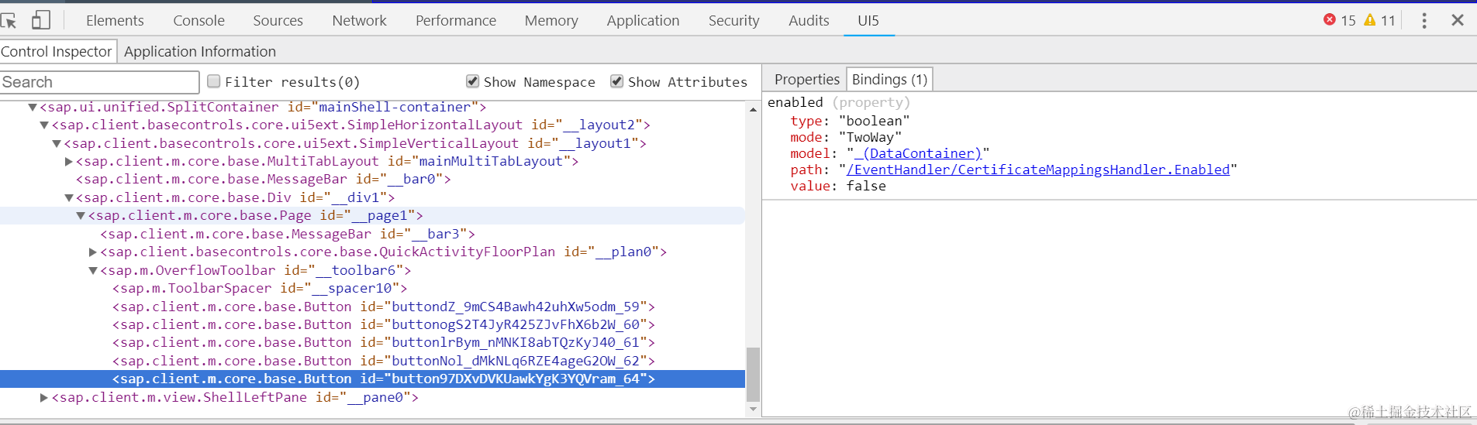Open the DevTools three-dot menu
This screenshot has height=425, width=1477.
(1424, 20)
